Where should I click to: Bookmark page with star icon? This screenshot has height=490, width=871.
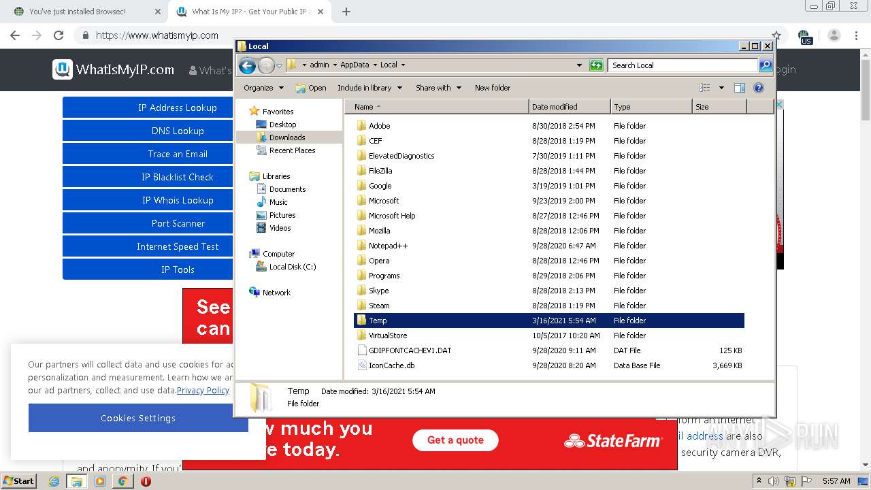click(x=776, y=35)
